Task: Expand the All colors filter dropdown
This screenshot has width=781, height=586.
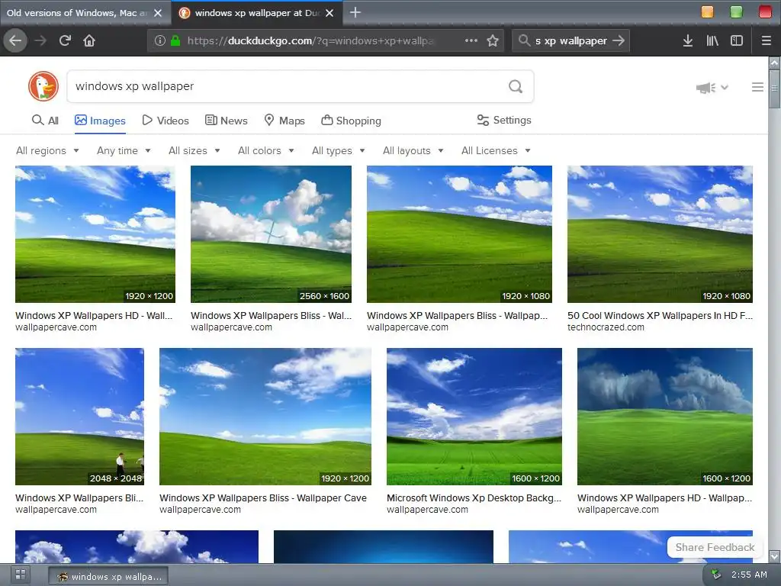Action: point(266,150)
